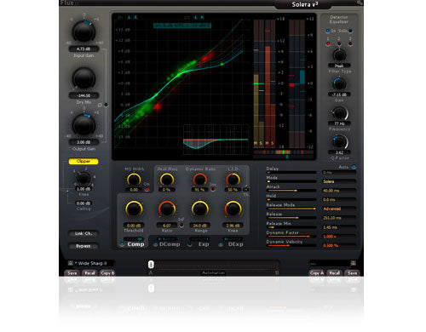Select detector equalizer band 2
The image size is (426, 332).
[x=339, y=44]
